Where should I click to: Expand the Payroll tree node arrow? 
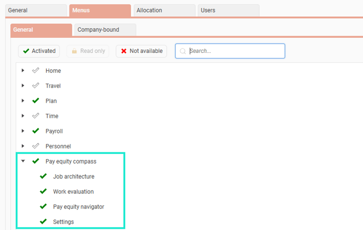23,131
